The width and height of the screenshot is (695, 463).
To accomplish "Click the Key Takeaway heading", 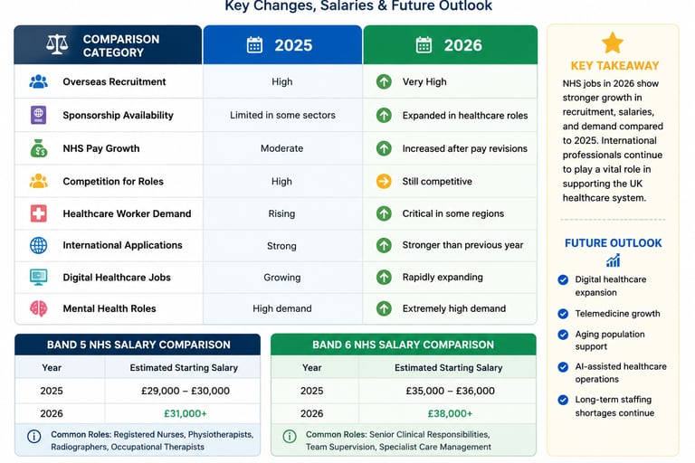I will point(614,66).
